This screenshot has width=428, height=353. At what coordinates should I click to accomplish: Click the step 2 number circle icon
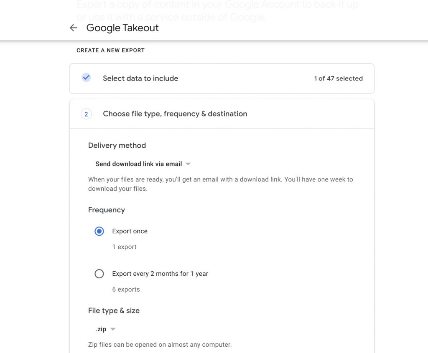coord(86,114)
